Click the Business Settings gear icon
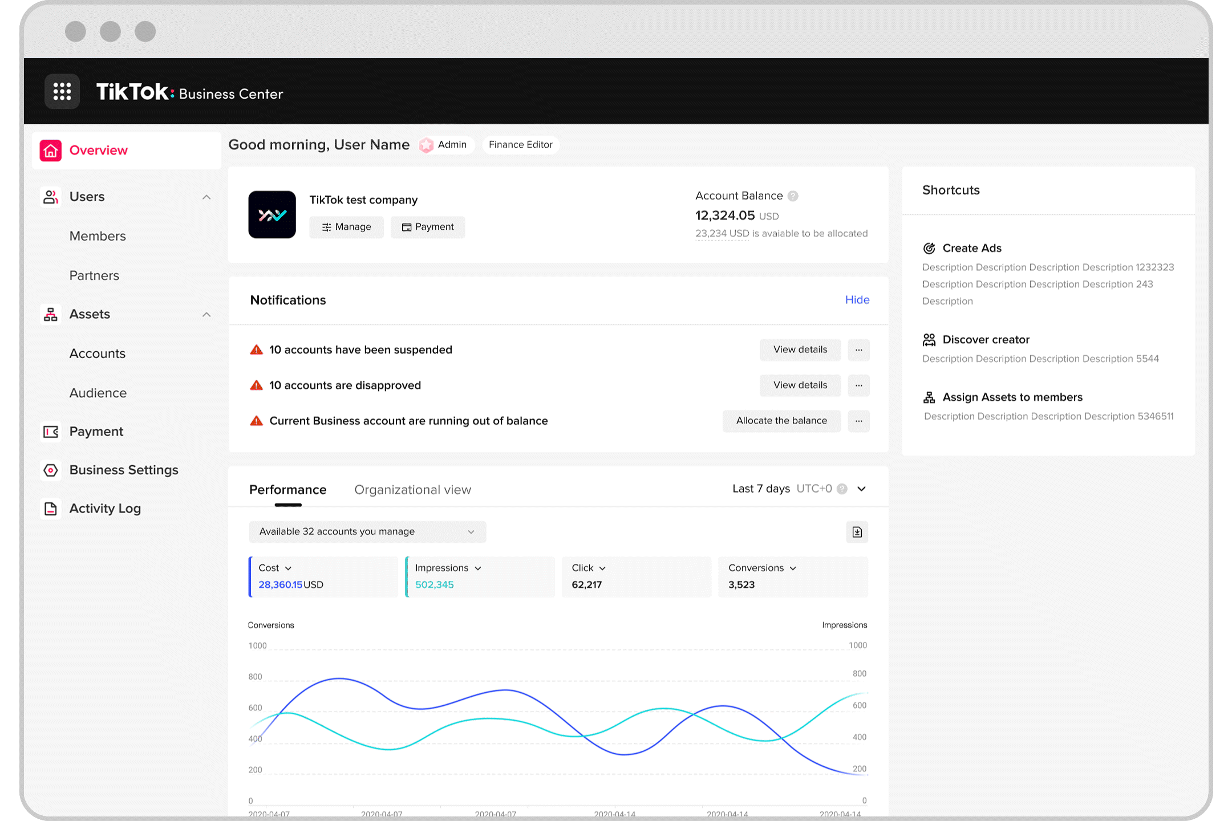 (x=50, y=469)
